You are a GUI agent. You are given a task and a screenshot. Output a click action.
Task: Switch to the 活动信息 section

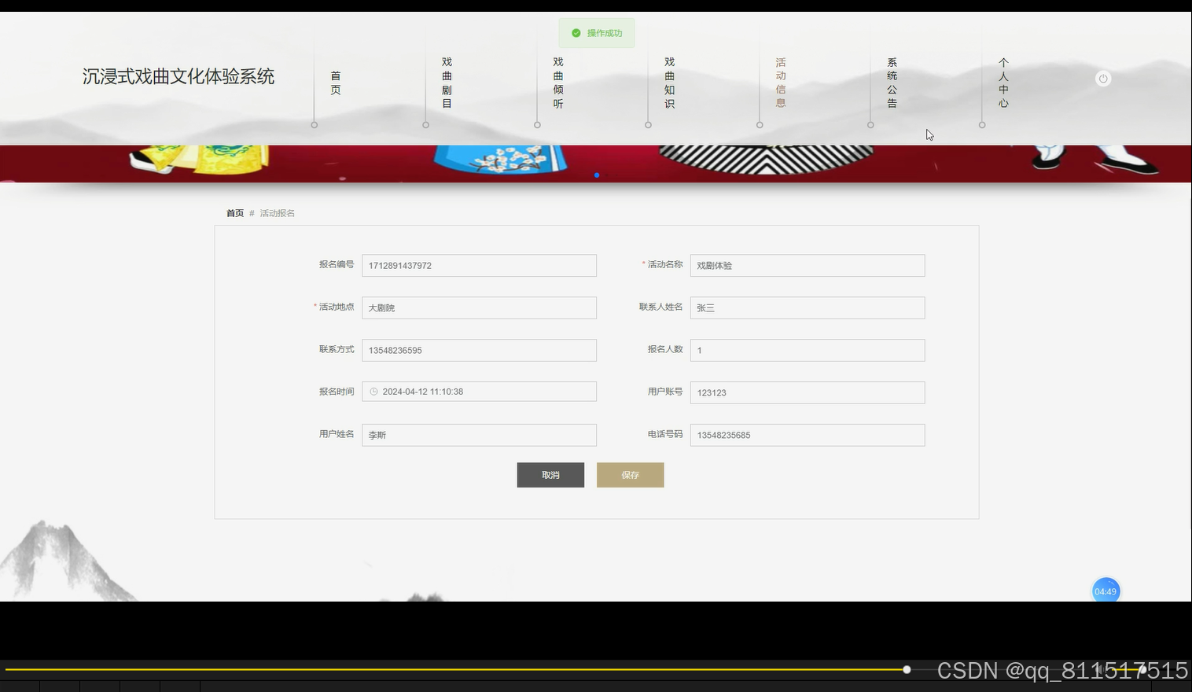pyautogui.click(x=779, y=83)
